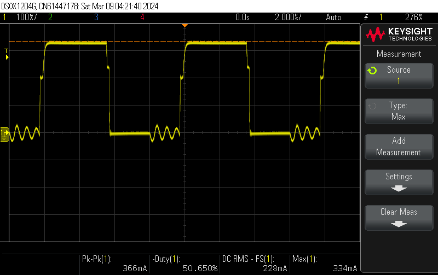Select the Max(1) 334mA measurement
The width and height of the screenshot is (438, 275).
pos(325,264)
